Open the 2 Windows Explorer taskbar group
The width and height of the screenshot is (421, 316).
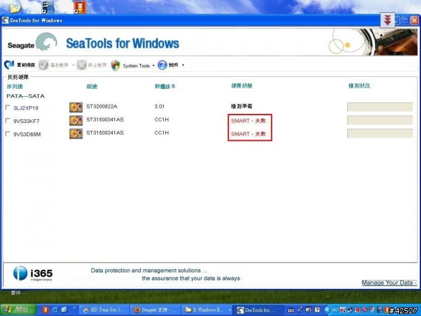click(x=205, y=310)
